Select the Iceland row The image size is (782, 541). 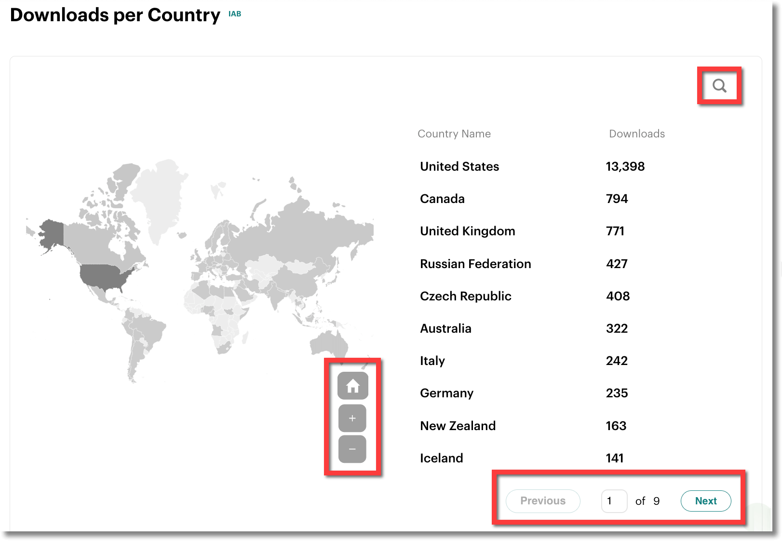(x=442, y=458)
